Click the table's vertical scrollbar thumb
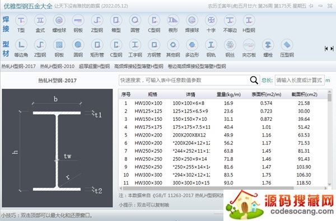Viewport: 336px width, 221px height. click(330, 97)
